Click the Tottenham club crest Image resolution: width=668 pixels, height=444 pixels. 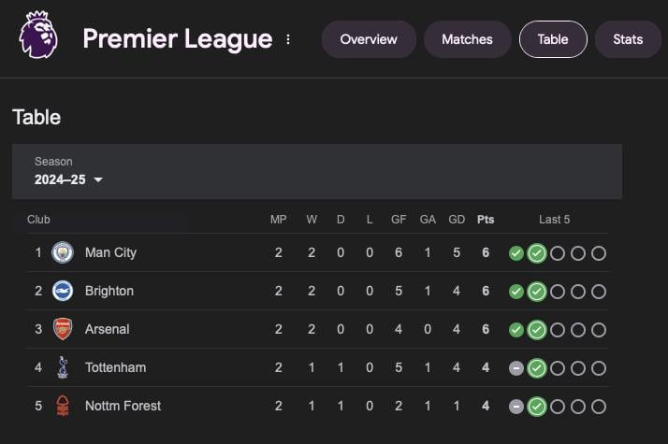click(x=63, y=367)
